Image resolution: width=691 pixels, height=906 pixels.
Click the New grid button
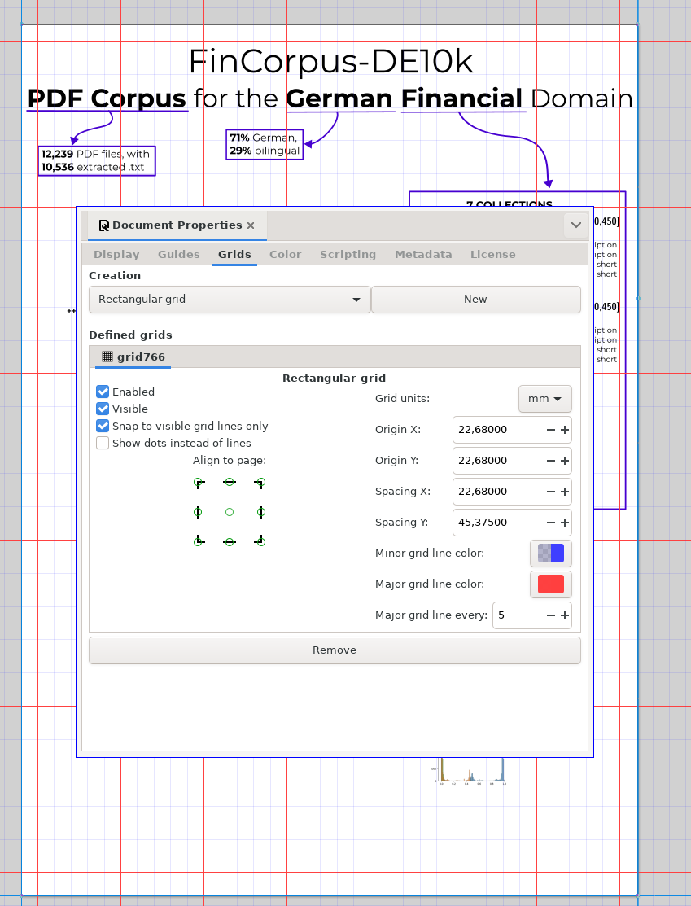pyautogui.click(x=475, y=300)
